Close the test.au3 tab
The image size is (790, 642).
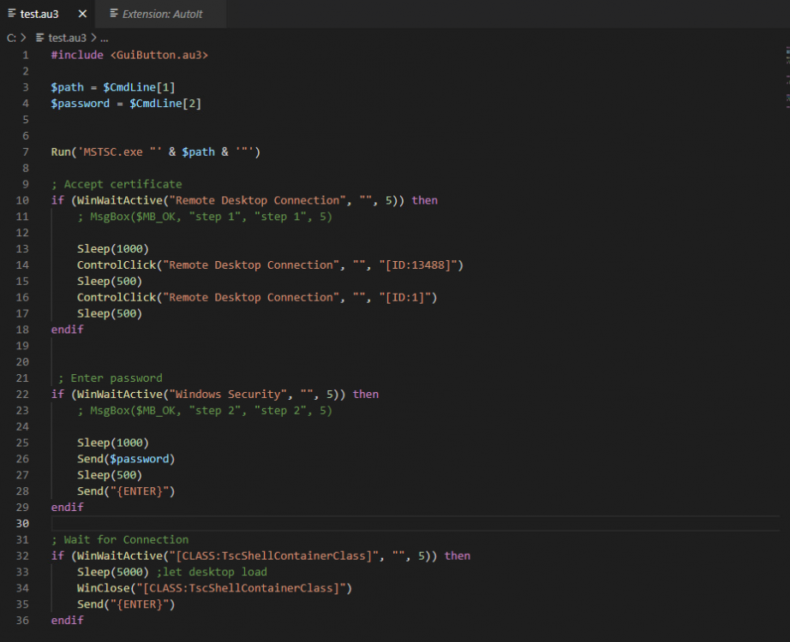point(82,14)
